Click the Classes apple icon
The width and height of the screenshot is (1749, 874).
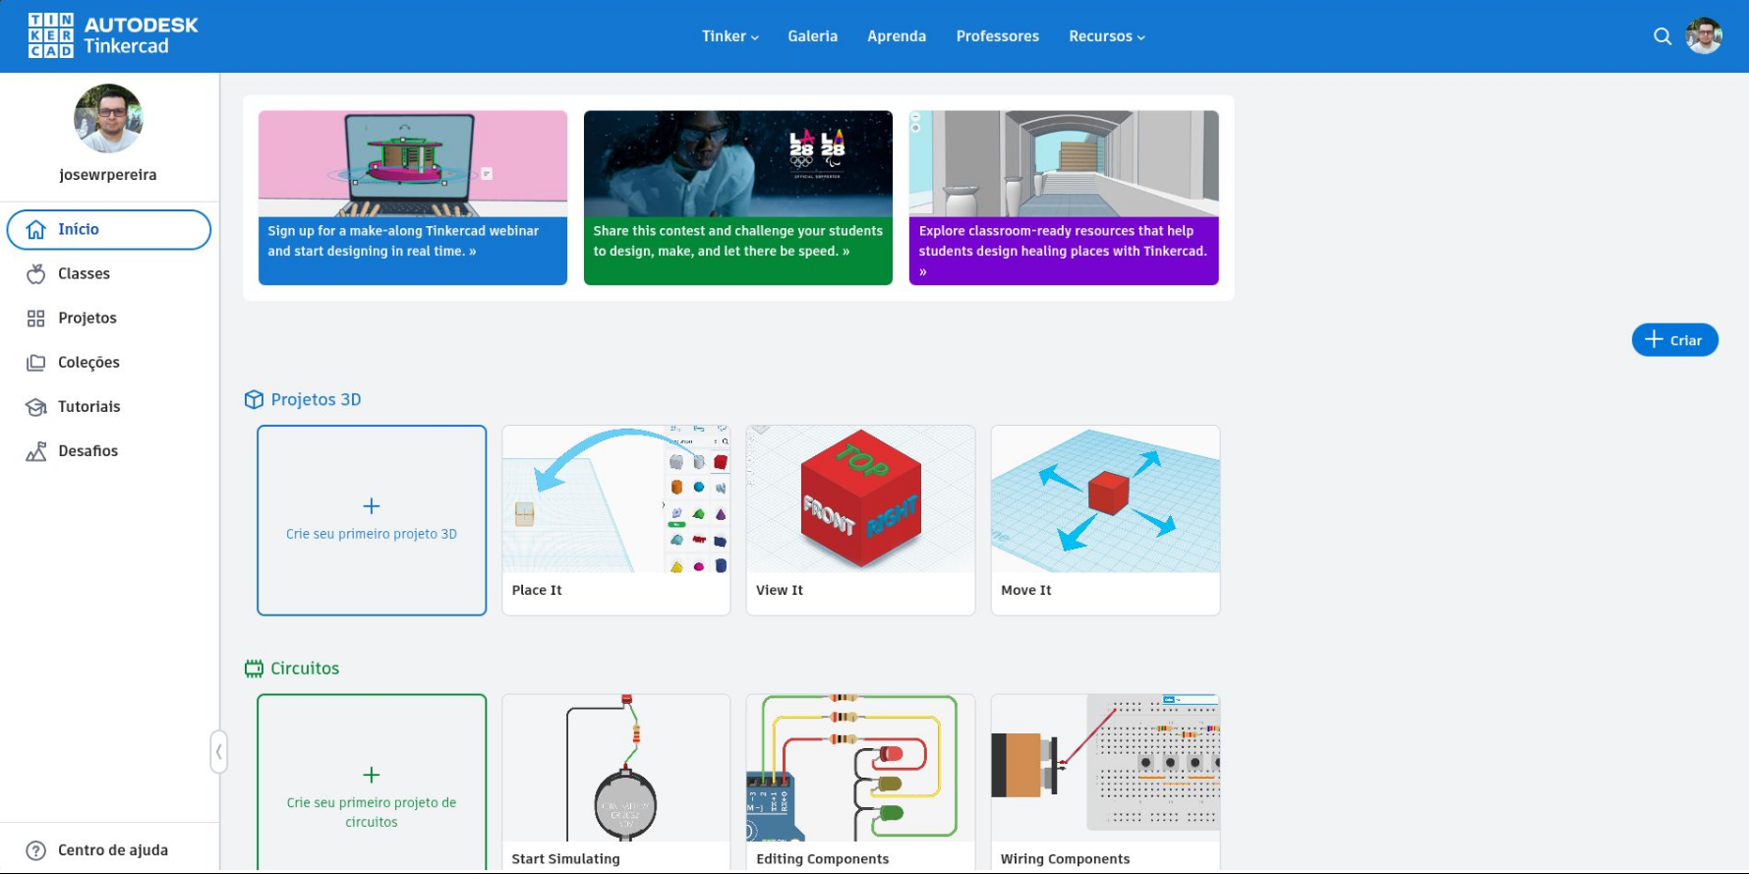click(36, 273)
